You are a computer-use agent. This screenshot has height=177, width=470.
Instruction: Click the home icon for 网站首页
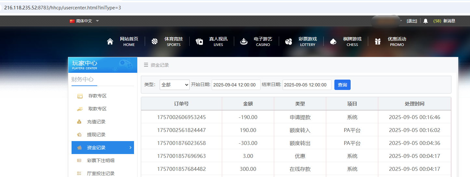(110, 41)
